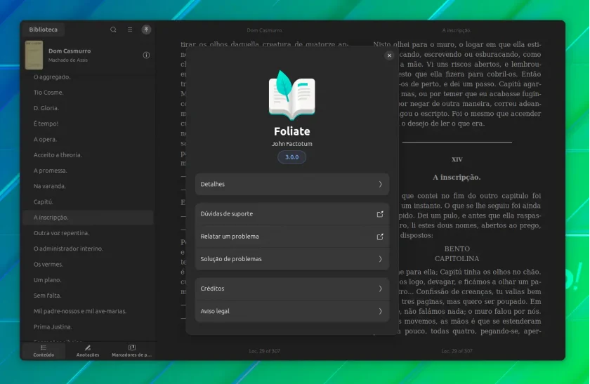Select chapter 'A opera.'
590x384 pixels.
(88, 139)
